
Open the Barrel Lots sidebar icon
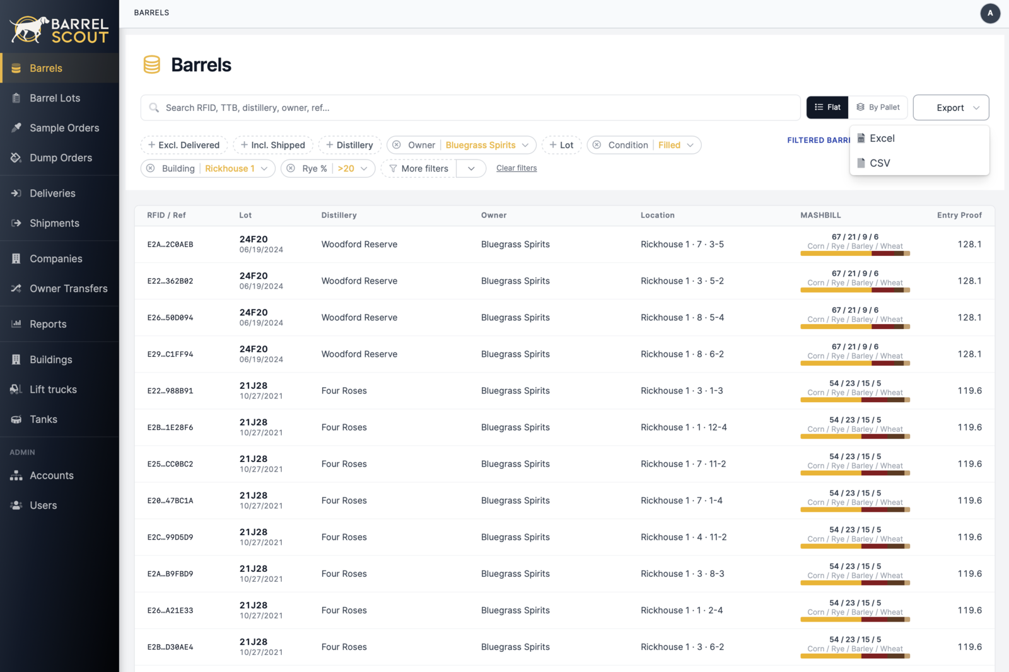tap(16, 98)
